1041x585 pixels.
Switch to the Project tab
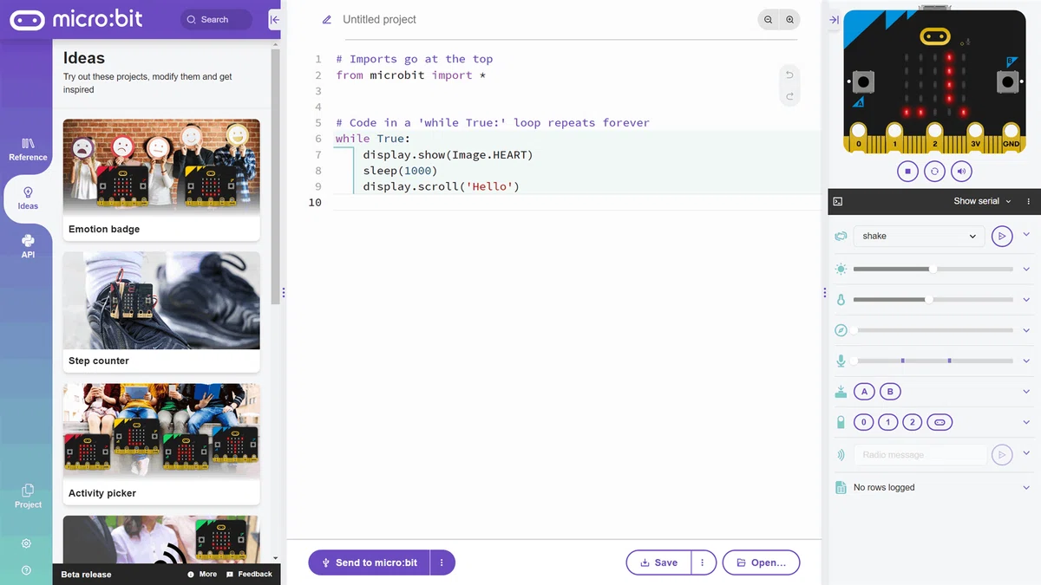[x=28, y=496]
